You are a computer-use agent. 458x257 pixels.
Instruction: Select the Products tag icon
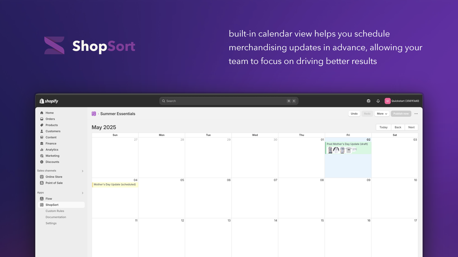pos(42,125)
